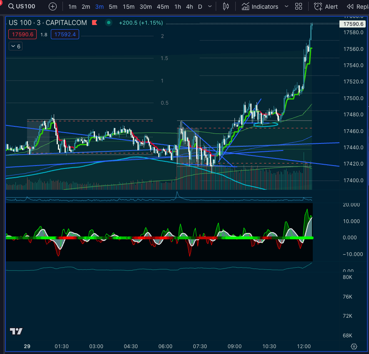Viewport: 369px width, 354px height.
Task: Click the red sell price 17590.6
Action: [x=23, y=35]
